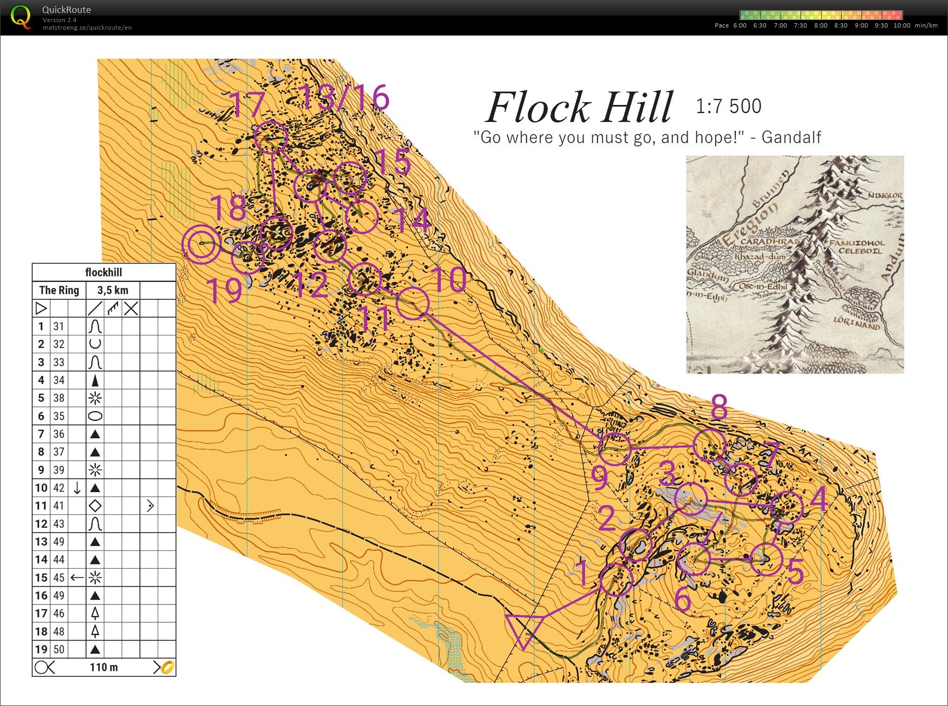Image resolution: width=948 pixels, height=706 pixels.
Task: Click the Gandalf quote text
Action: (647, 137)
